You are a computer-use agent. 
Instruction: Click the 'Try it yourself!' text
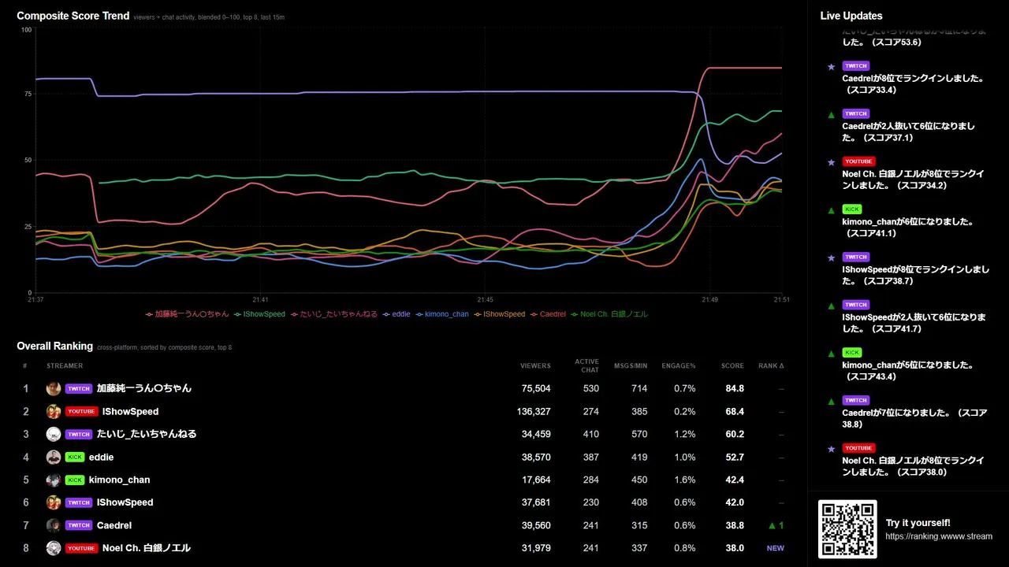tap(918, 523)
